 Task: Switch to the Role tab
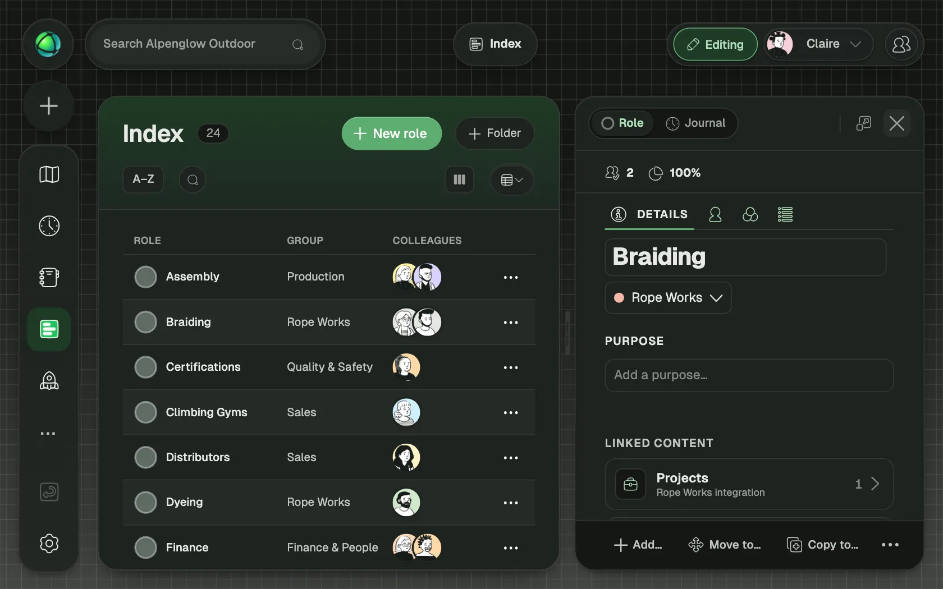pyautogui.click(x=622, y=123)
